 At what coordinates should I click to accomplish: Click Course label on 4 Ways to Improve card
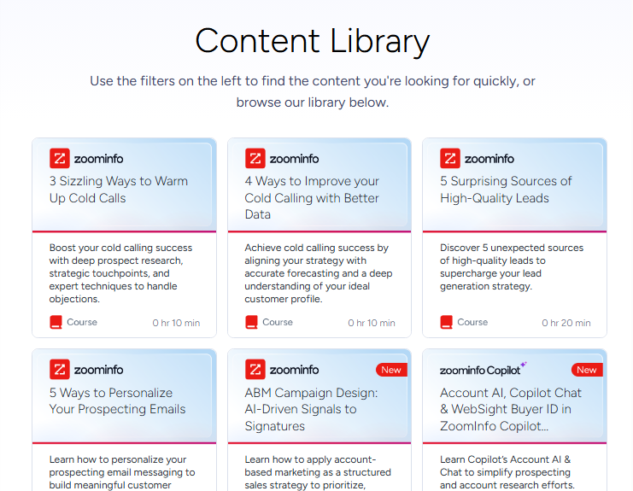pyautogui.click(x=278, y=322)
